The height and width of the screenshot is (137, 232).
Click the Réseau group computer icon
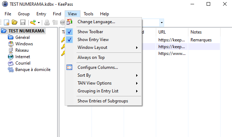point(11,50)
